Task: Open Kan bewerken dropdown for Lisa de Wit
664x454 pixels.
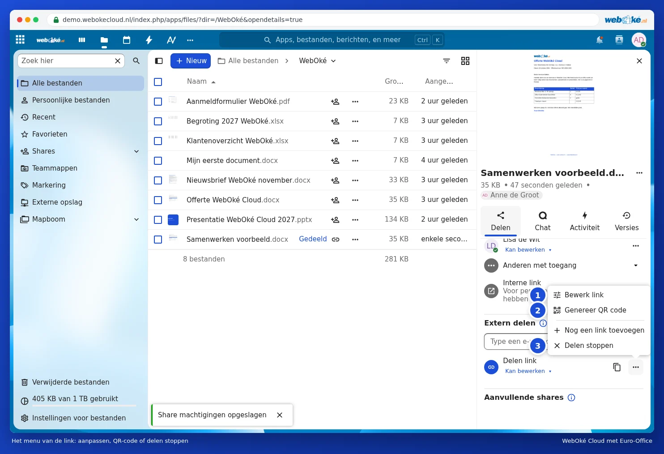Action: 528,250
